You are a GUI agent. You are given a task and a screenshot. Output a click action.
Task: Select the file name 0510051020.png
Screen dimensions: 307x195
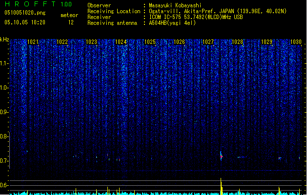(x=25, y=13)
